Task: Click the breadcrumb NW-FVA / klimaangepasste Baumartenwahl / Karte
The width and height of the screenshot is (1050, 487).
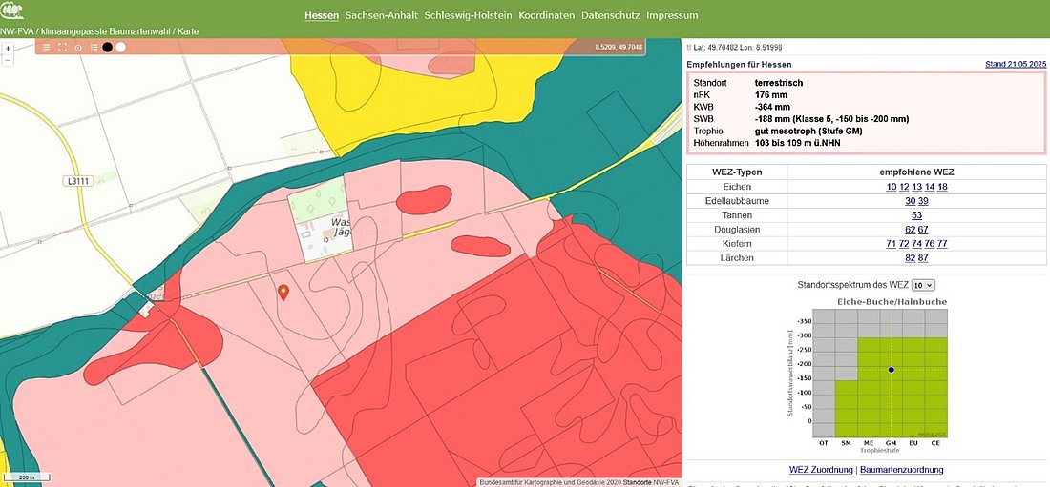Action: point(99,31)
